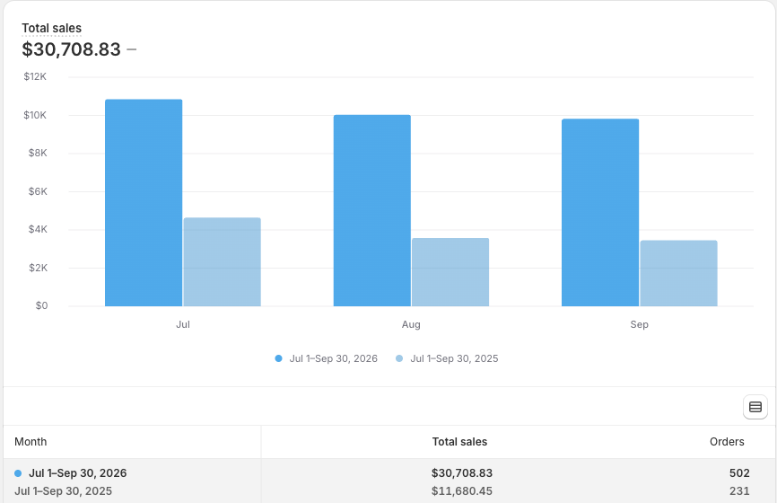Click the Jul 1–Sep 30, 2026 legend text
Screen dimensions: 777x503
click(x=334, y=358)
